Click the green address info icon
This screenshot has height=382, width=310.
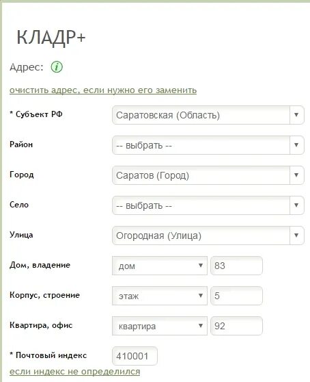[57, 67]
